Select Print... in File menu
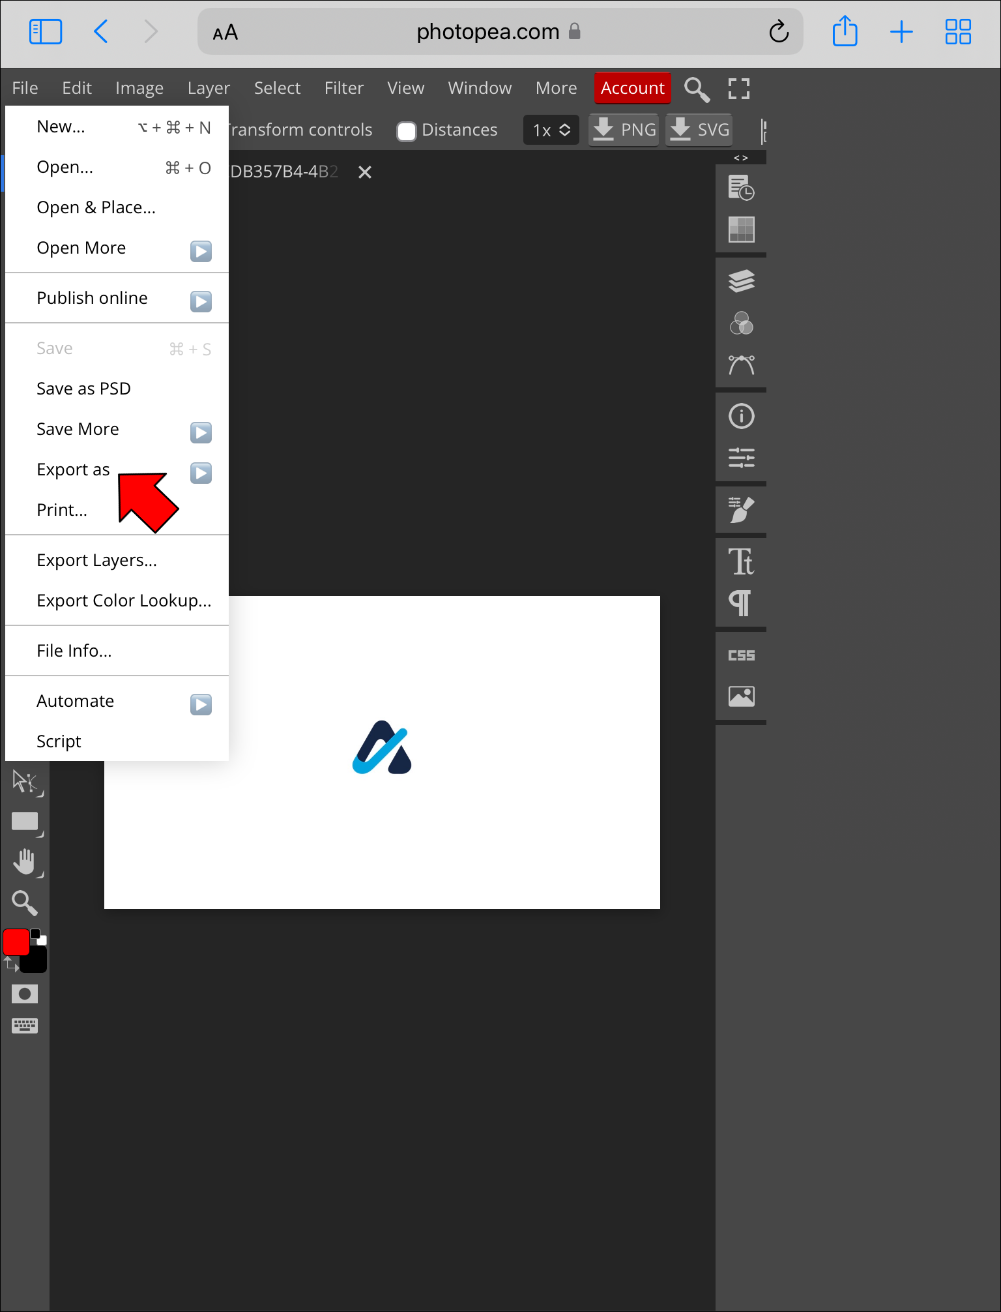This screenshot has height=1312, width=1001. click(117, 510)
